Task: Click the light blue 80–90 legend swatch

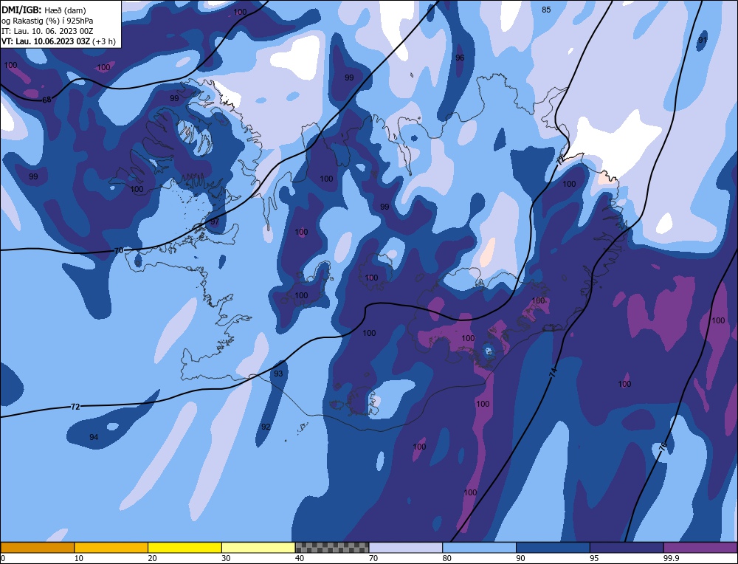Action: pos(479,547)
